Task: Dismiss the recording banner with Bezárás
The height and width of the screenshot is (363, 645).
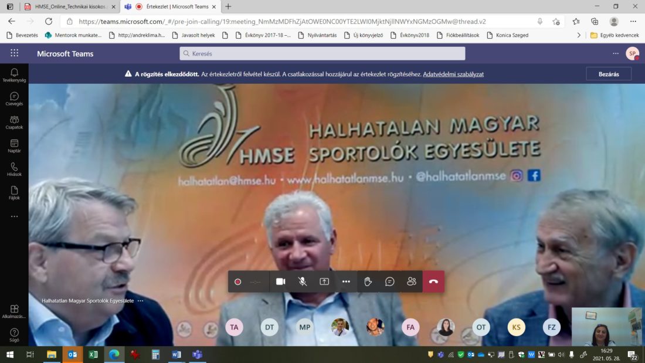Action: [x=609, y=74]
